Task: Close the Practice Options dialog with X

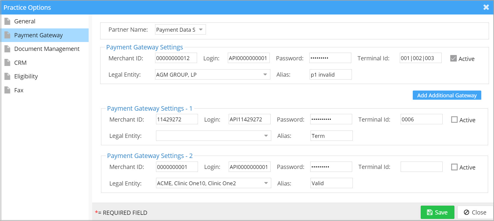Action: (486, 7)
